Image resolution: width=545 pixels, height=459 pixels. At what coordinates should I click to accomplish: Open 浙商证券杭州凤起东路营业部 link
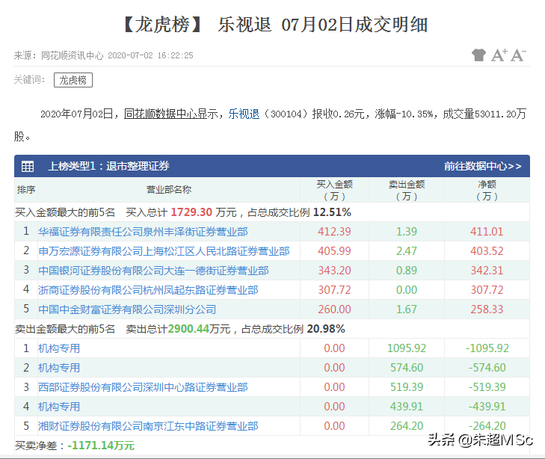point(148,290)
